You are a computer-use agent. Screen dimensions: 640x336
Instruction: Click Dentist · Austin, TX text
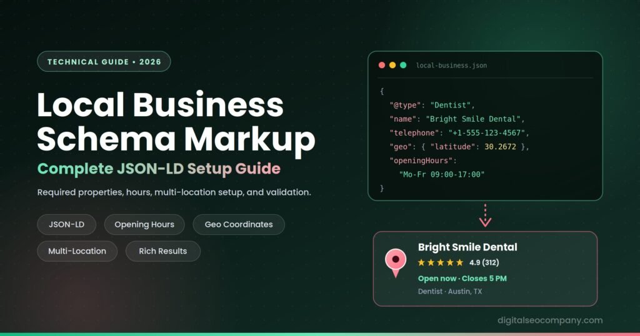pyautogui.click(x=450, y=292)
